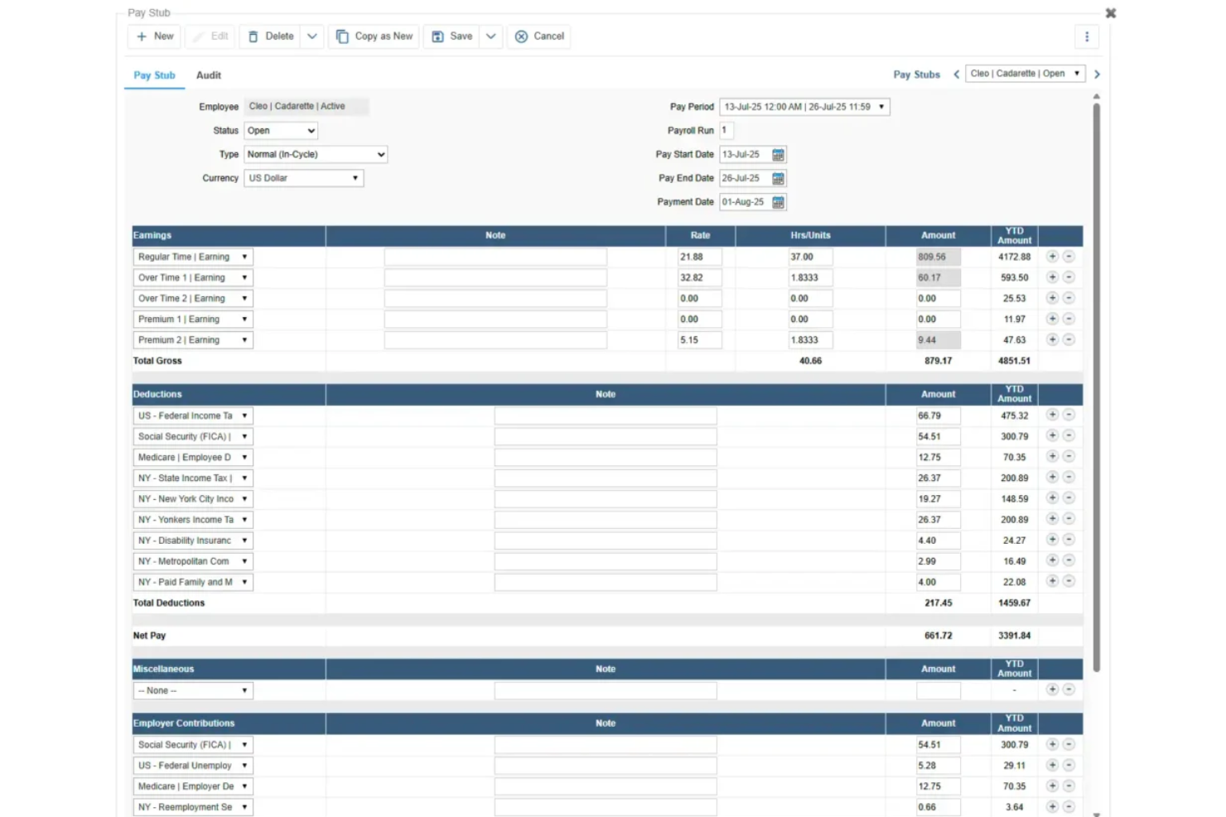The image size is (1226, 817).
Task: Open the Pay End Date calendar picker
Action: click(x=777, y=178)
